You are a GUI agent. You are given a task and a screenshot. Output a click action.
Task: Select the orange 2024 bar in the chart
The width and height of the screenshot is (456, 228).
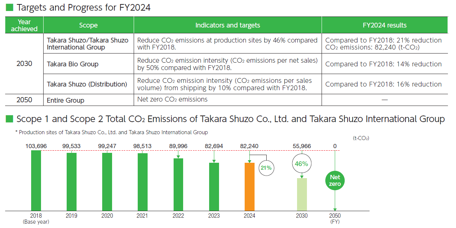pyautogui.click(x=249, y=187)
